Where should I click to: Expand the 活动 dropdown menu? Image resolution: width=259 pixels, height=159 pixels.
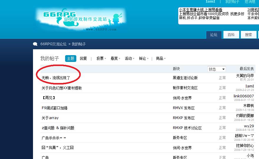(x=130, y=58)
